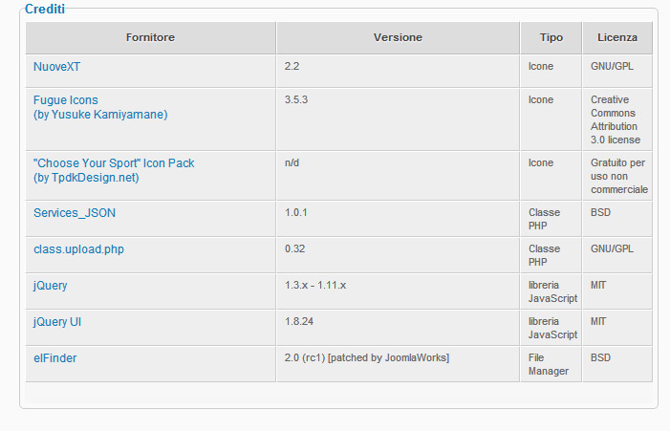Viewport: 670px width, 431px height.
Task: Open the "Choose Your Sport" Icon Pack link
Action: pos(114,163)
